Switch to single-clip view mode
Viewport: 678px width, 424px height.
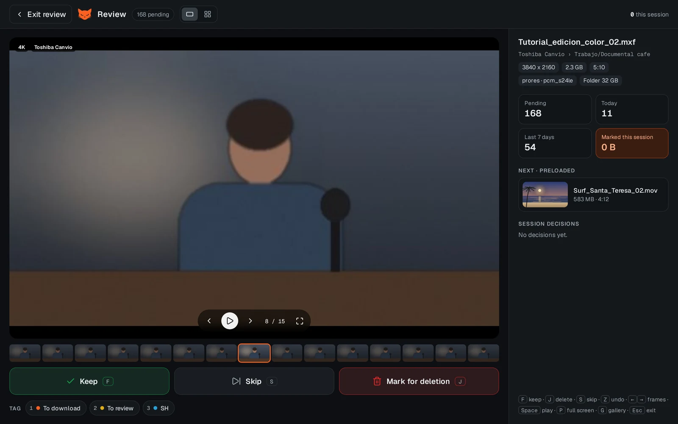tap(190, 14)
